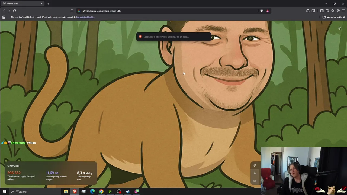The height and width of the screenshot is (195, 347).
Task: Click the 8,3 Godziny saved time statistic
Action: click(85, 173)
